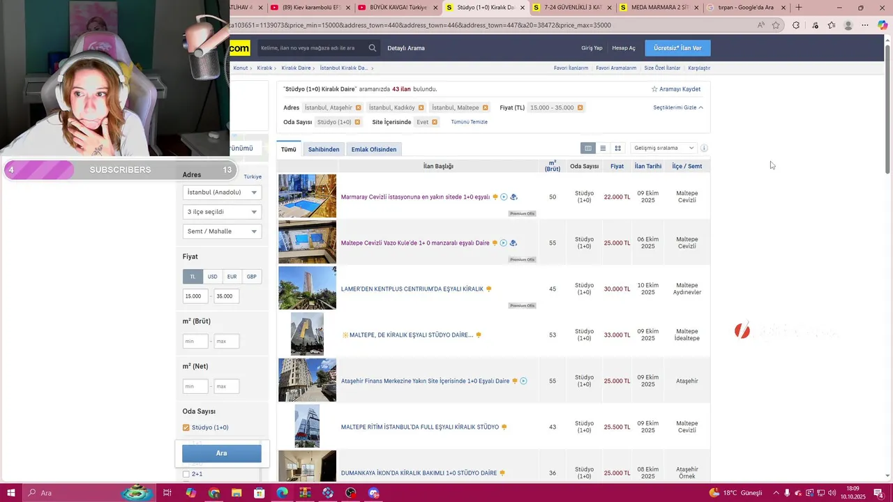Screen dimensions: 893x502
Task: Remove the İstanbul, Maltepe filter chip
Action: pos(486,107)
